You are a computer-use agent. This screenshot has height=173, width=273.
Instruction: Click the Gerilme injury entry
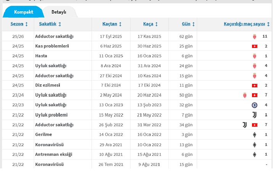(x=44, y=135)
